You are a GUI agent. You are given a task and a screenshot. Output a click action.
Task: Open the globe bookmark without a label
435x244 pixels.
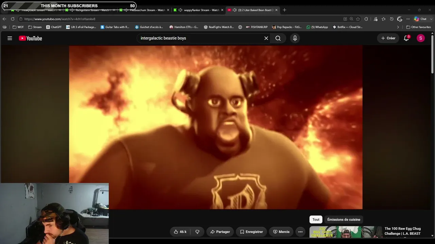(x=240, y=27)
